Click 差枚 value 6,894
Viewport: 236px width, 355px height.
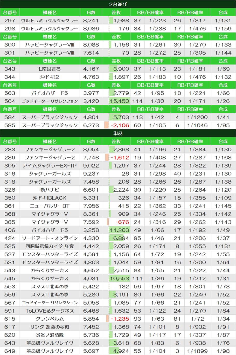pyautogui.click(x=121, y=238)
